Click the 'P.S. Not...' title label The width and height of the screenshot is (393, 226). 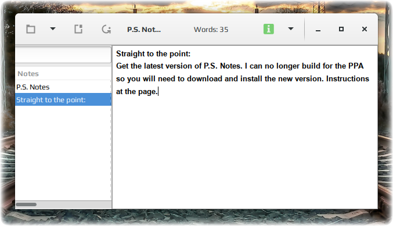click(x=144, y=30)
